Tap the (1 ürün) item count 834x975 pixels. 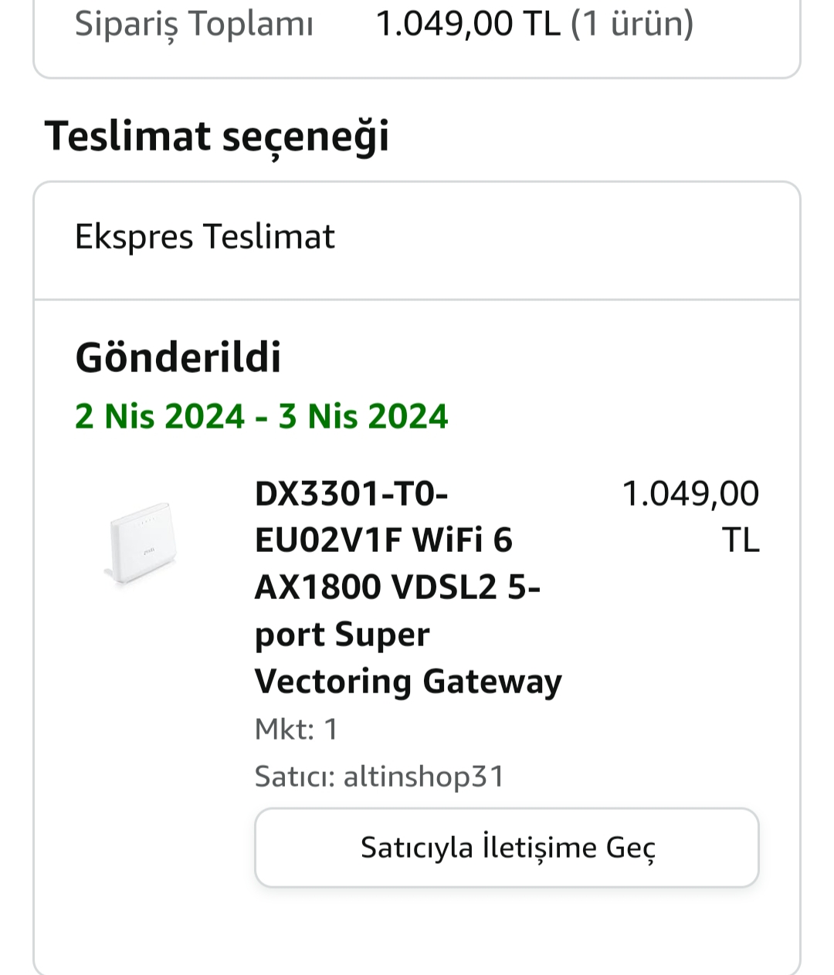coord(632,24)
